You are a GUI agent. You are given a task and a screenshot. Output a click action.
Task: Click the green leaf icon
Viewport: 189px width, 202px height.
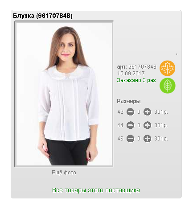167,86
